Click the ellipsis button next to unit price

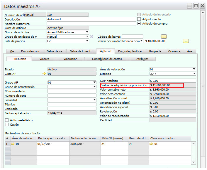tap(186, 41)
